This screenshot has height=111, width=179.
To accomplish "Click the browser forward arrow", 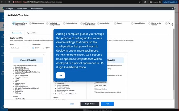I will click(x=5, y=2).
